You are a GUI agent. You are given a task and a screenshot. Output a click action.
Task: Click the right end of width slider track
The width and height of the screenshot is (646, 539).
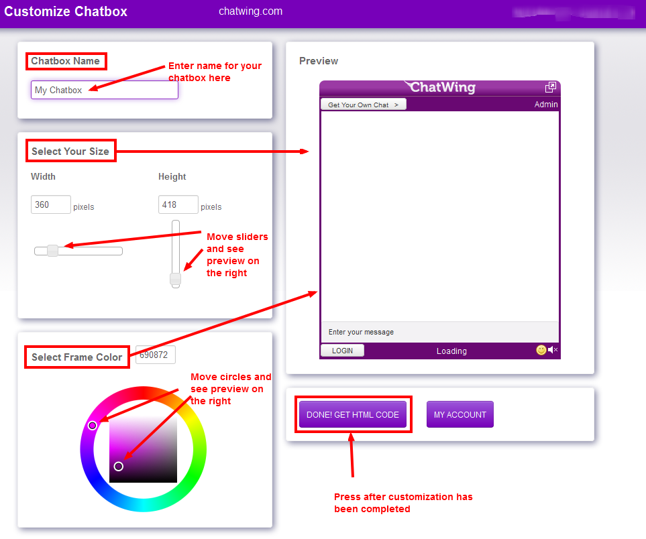119,251
